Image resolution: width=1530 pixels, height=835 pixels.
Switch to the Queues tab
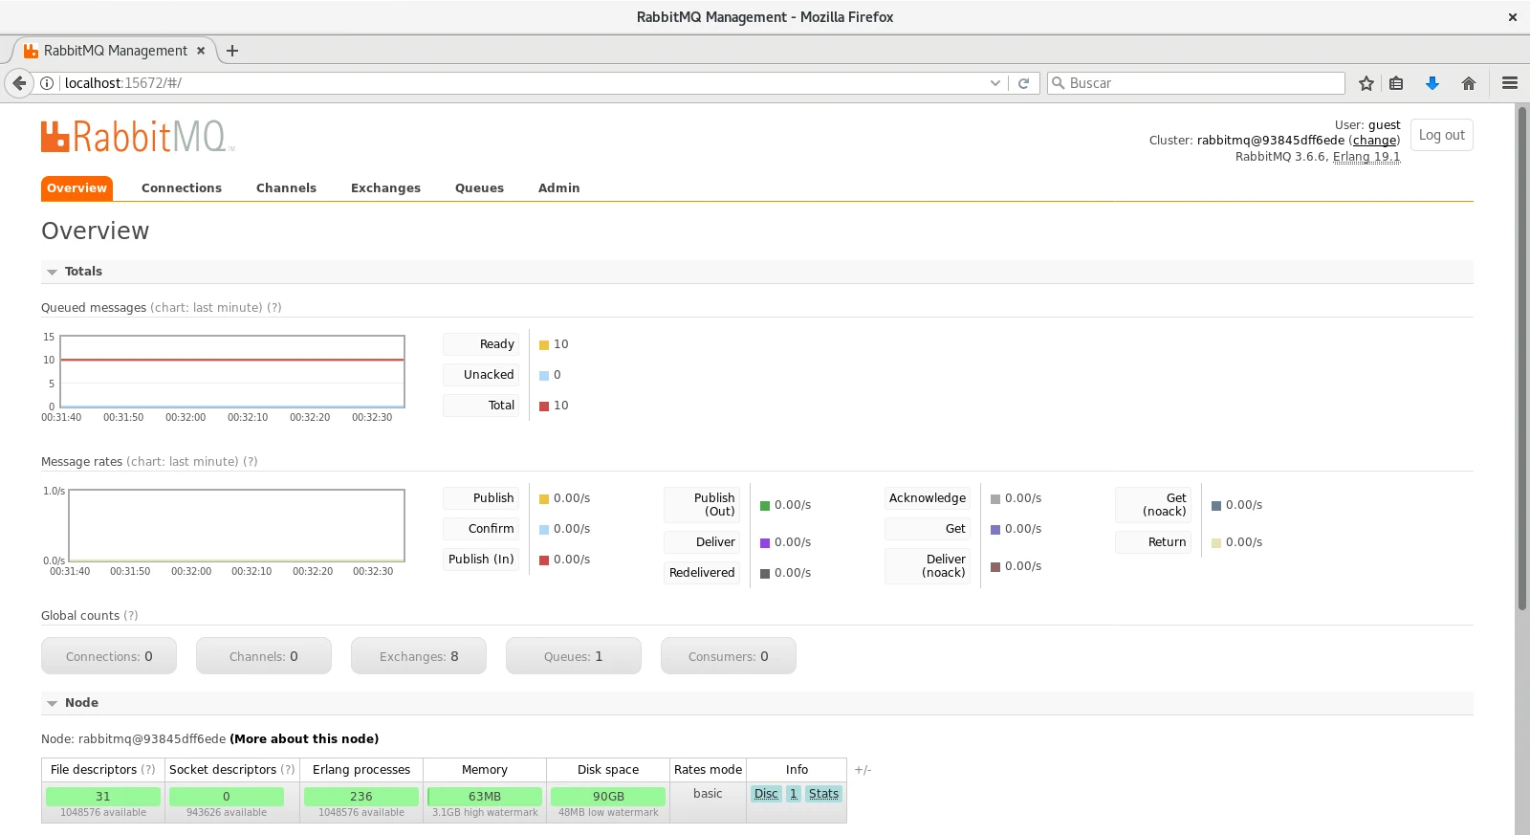tap(479, 188)
